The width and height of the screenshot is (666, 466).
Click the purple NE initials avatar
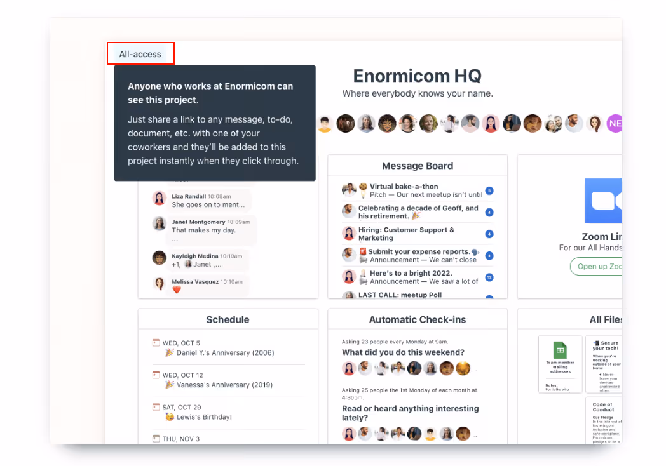pyautogui.click(x=614, y=124)
